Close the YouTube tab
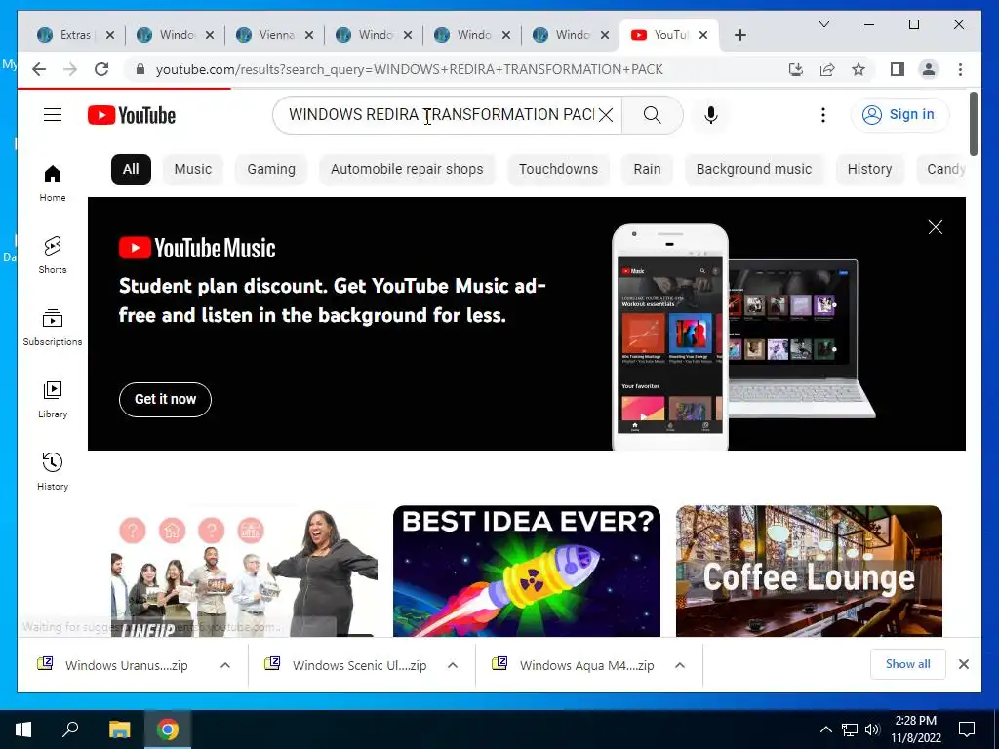The width and height of the screenshot is (999, 749). (x=703, y=35)
